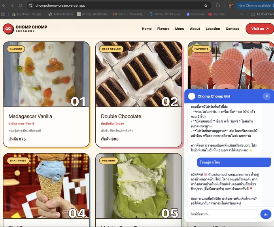This screenshot has height=227, width=274.
Task: Click the shop location reply message
Action: click(225, 188)
